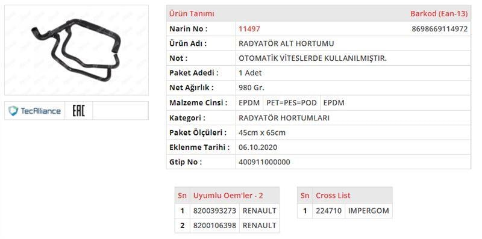Select product name RADYATÖR ALT HORTUMU

point(286,43)
